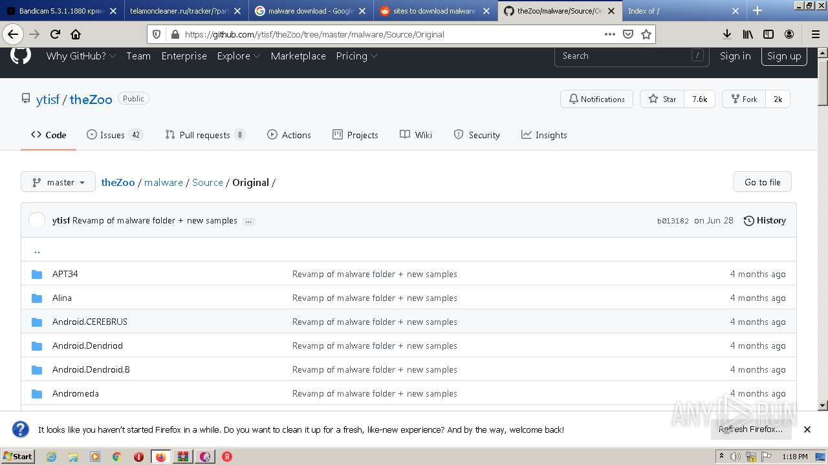828x465 pixels.
Task: Click the Windows Start button
Action: pos(18,457)
